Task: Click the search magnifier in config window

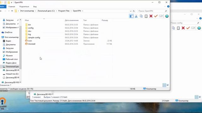Action: pyautogui.click(x=198, y=23)
